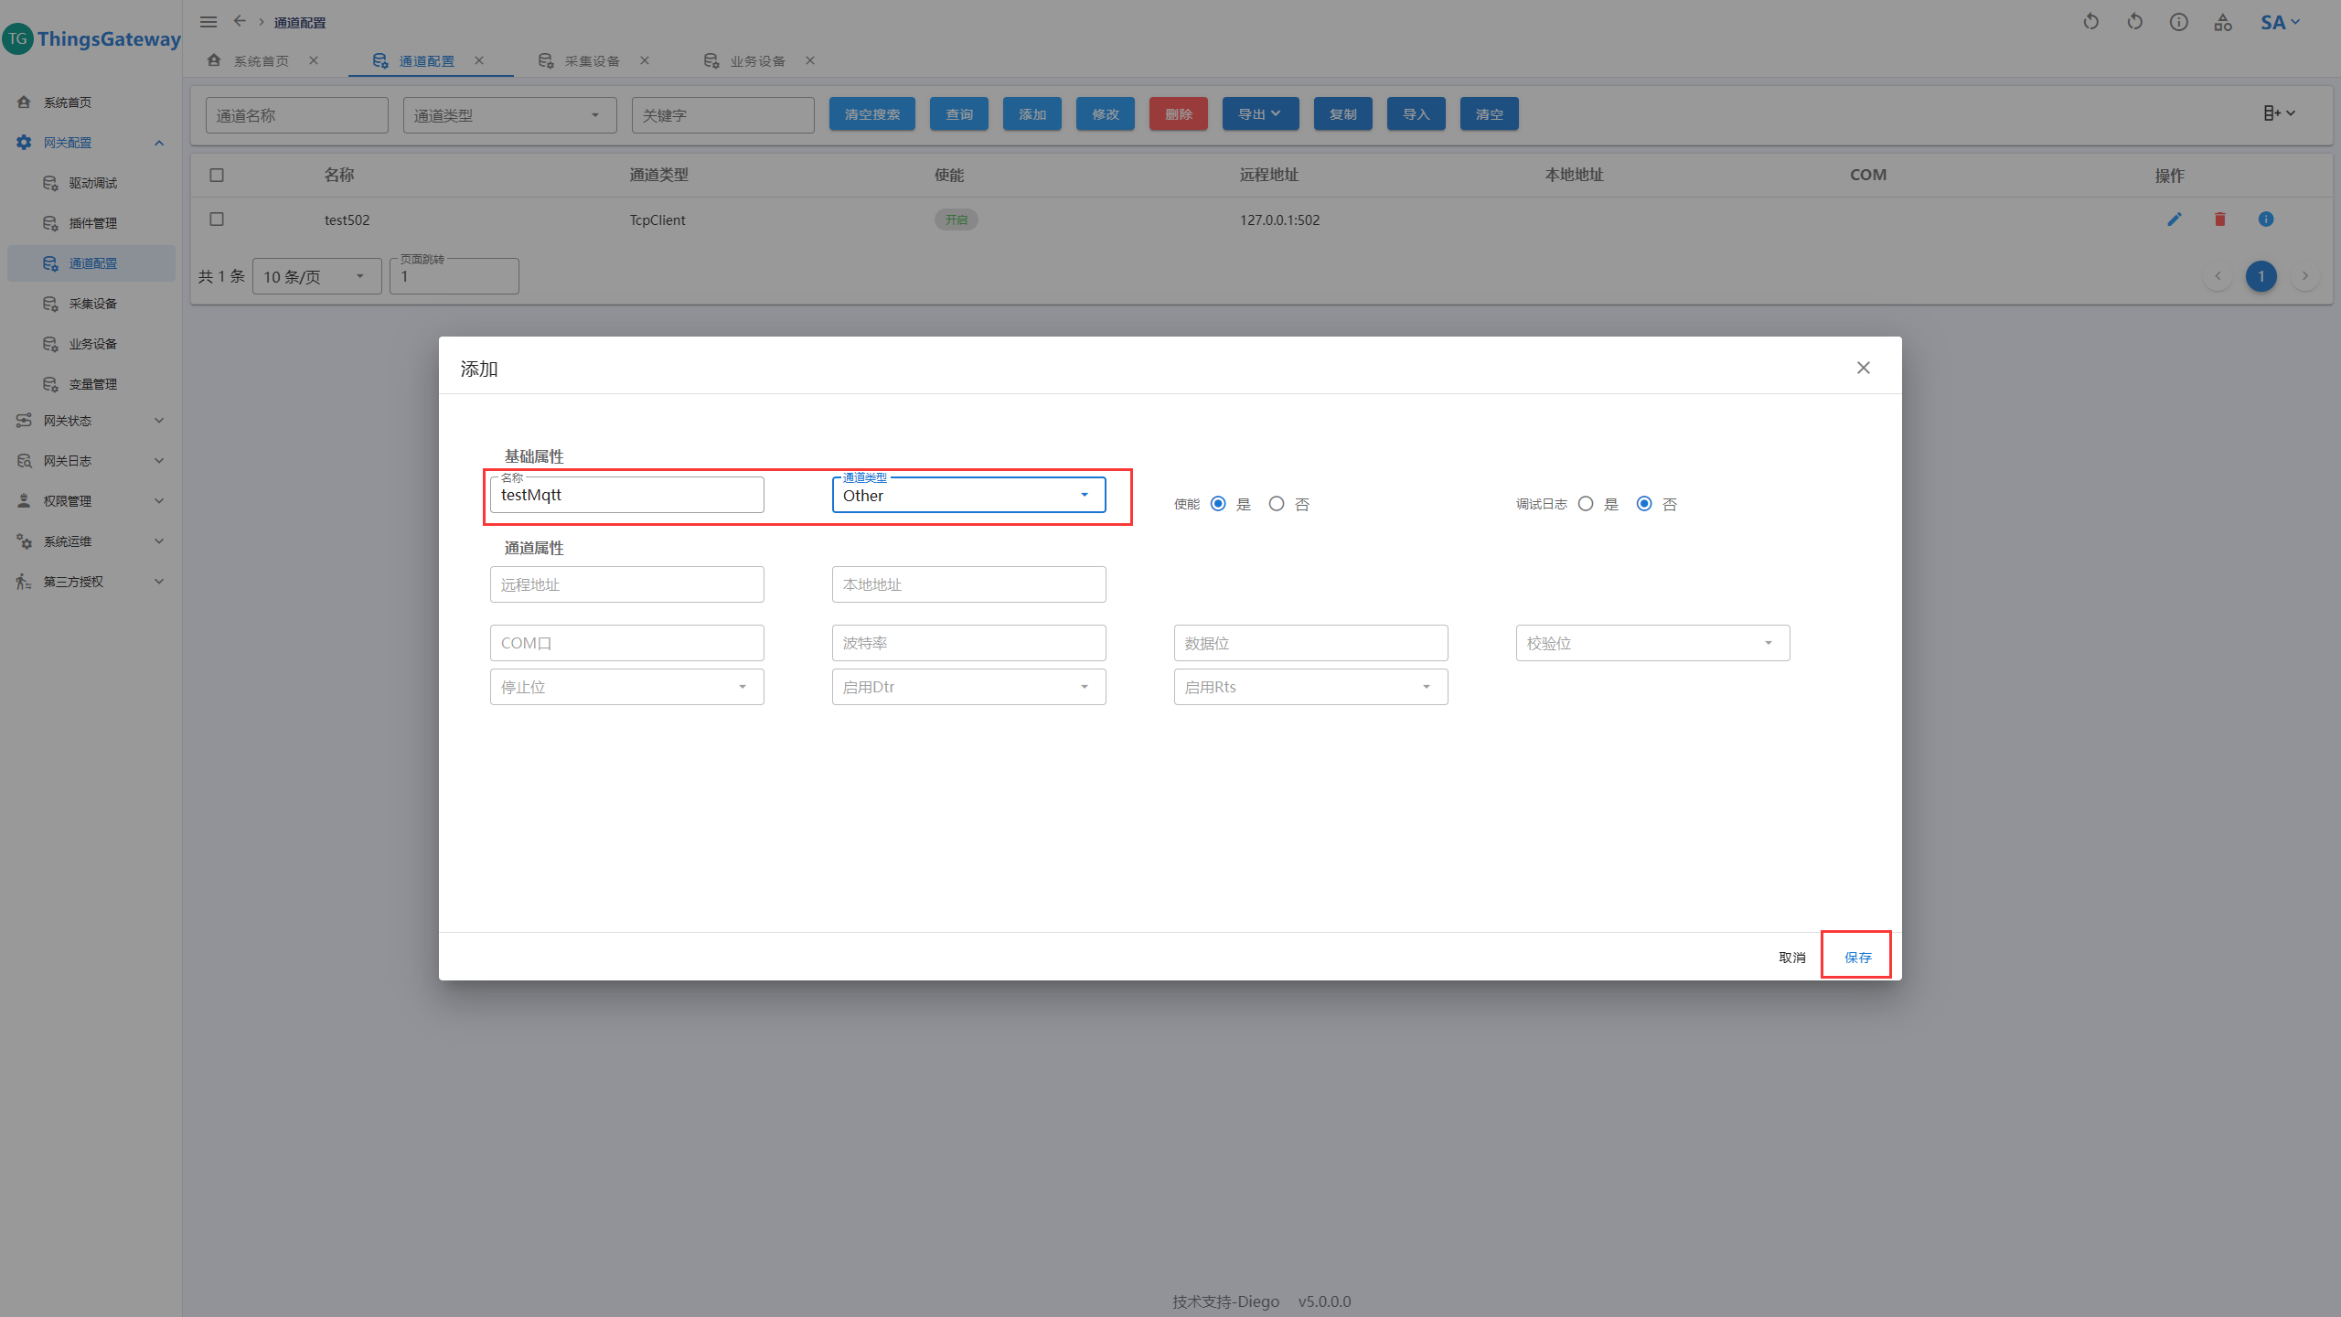The height and width of the screenshot is (1317, 2341).
Task: Click the pencil edit icon for test502
Action: point(2175,219)
